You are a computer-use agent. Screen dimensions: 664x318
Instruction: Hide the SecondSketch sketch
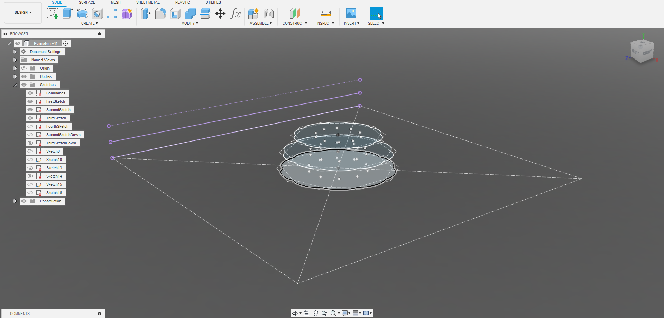point(30,110)
